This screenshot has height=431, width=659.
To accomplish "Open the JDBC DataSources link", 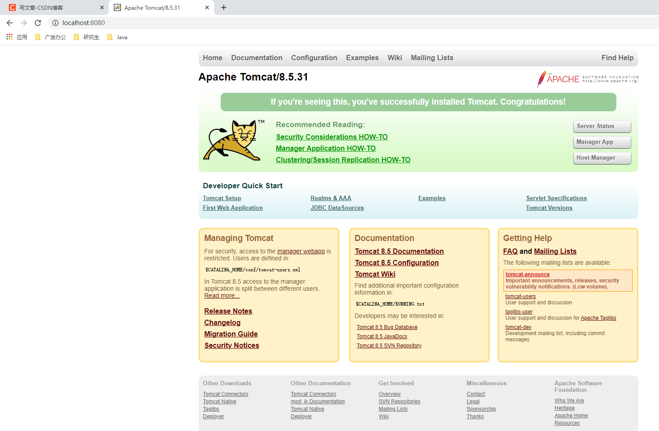I will point(337,208).
